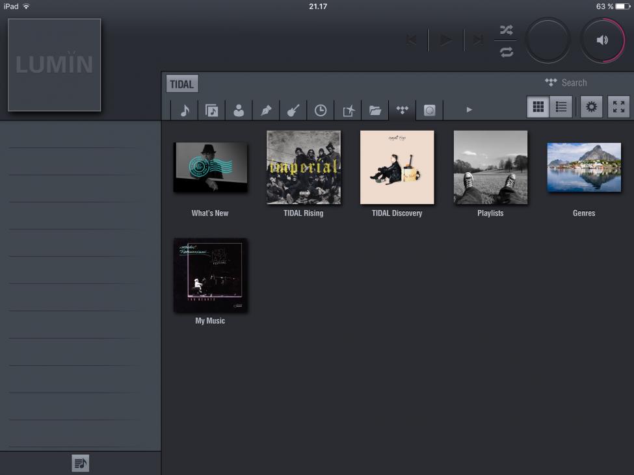
Task: Open the My Music album cover
Action: [210, 275]
